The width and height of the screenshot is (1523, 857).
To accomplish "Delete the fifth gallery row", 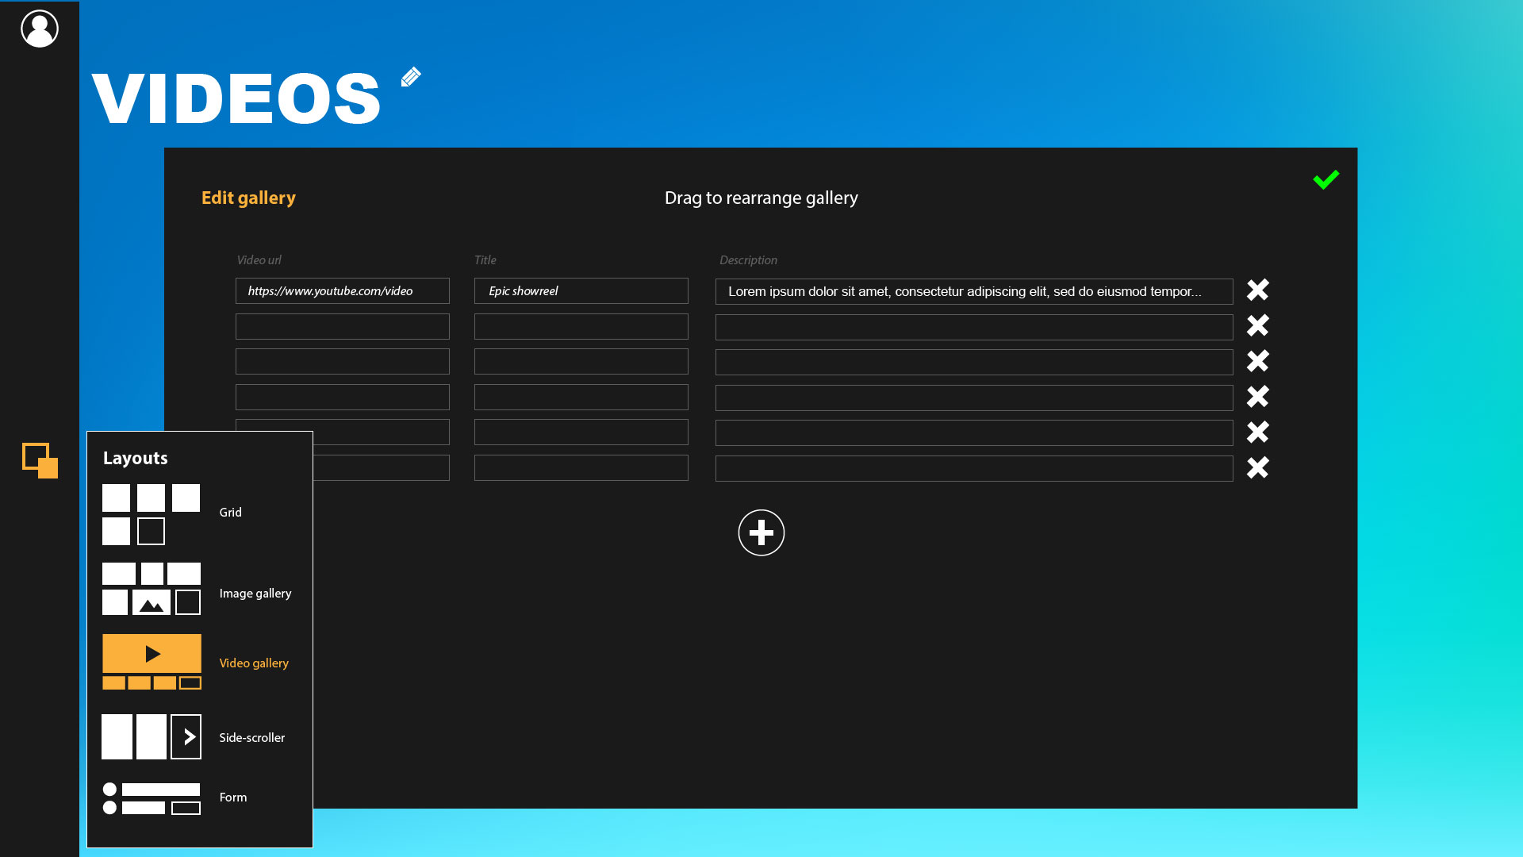I will pos(1257,432).
